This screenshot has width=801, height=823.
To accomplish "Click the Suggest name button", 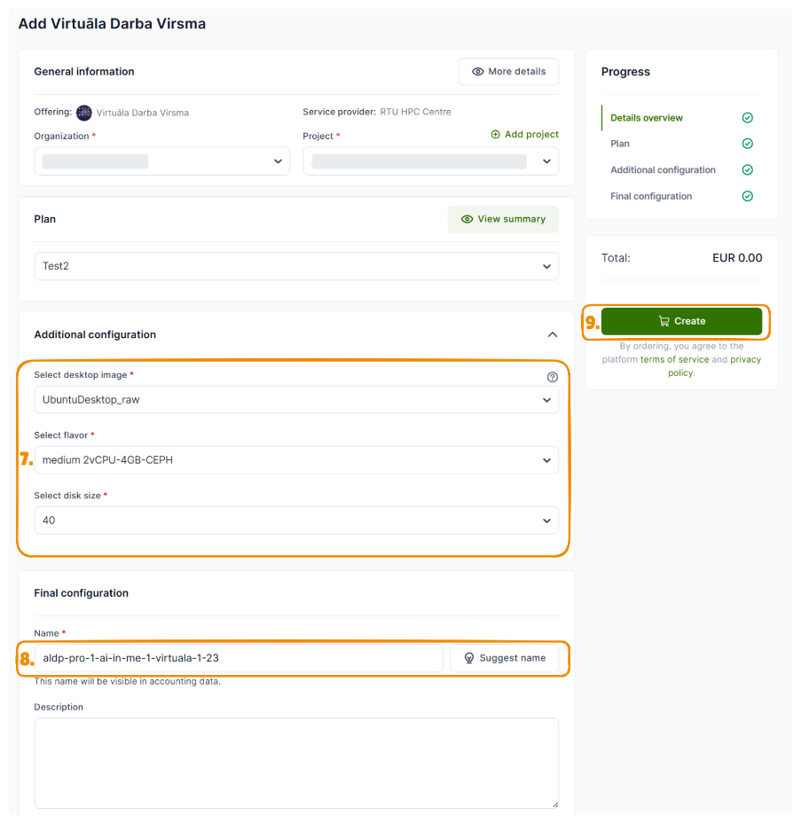I will pos(504,658).
